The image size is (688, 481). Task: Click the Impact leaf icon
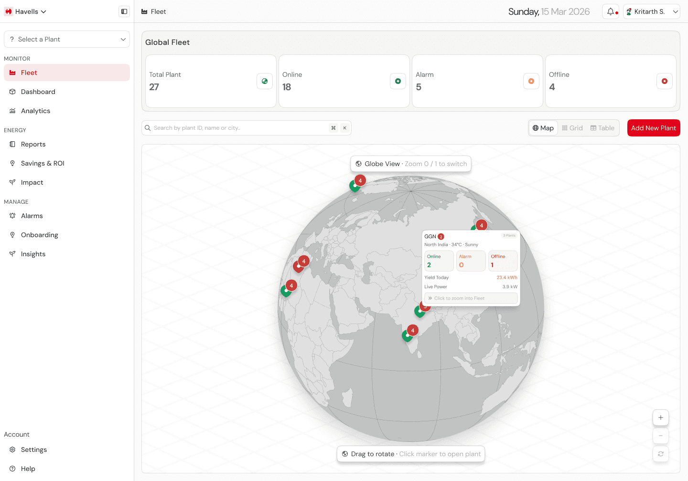[12, 182]
